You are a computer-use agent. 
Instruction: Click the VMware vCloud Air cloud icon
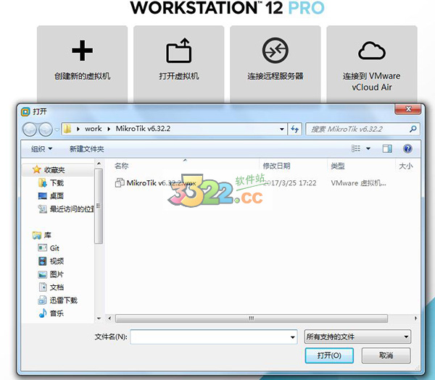[372, 51]
